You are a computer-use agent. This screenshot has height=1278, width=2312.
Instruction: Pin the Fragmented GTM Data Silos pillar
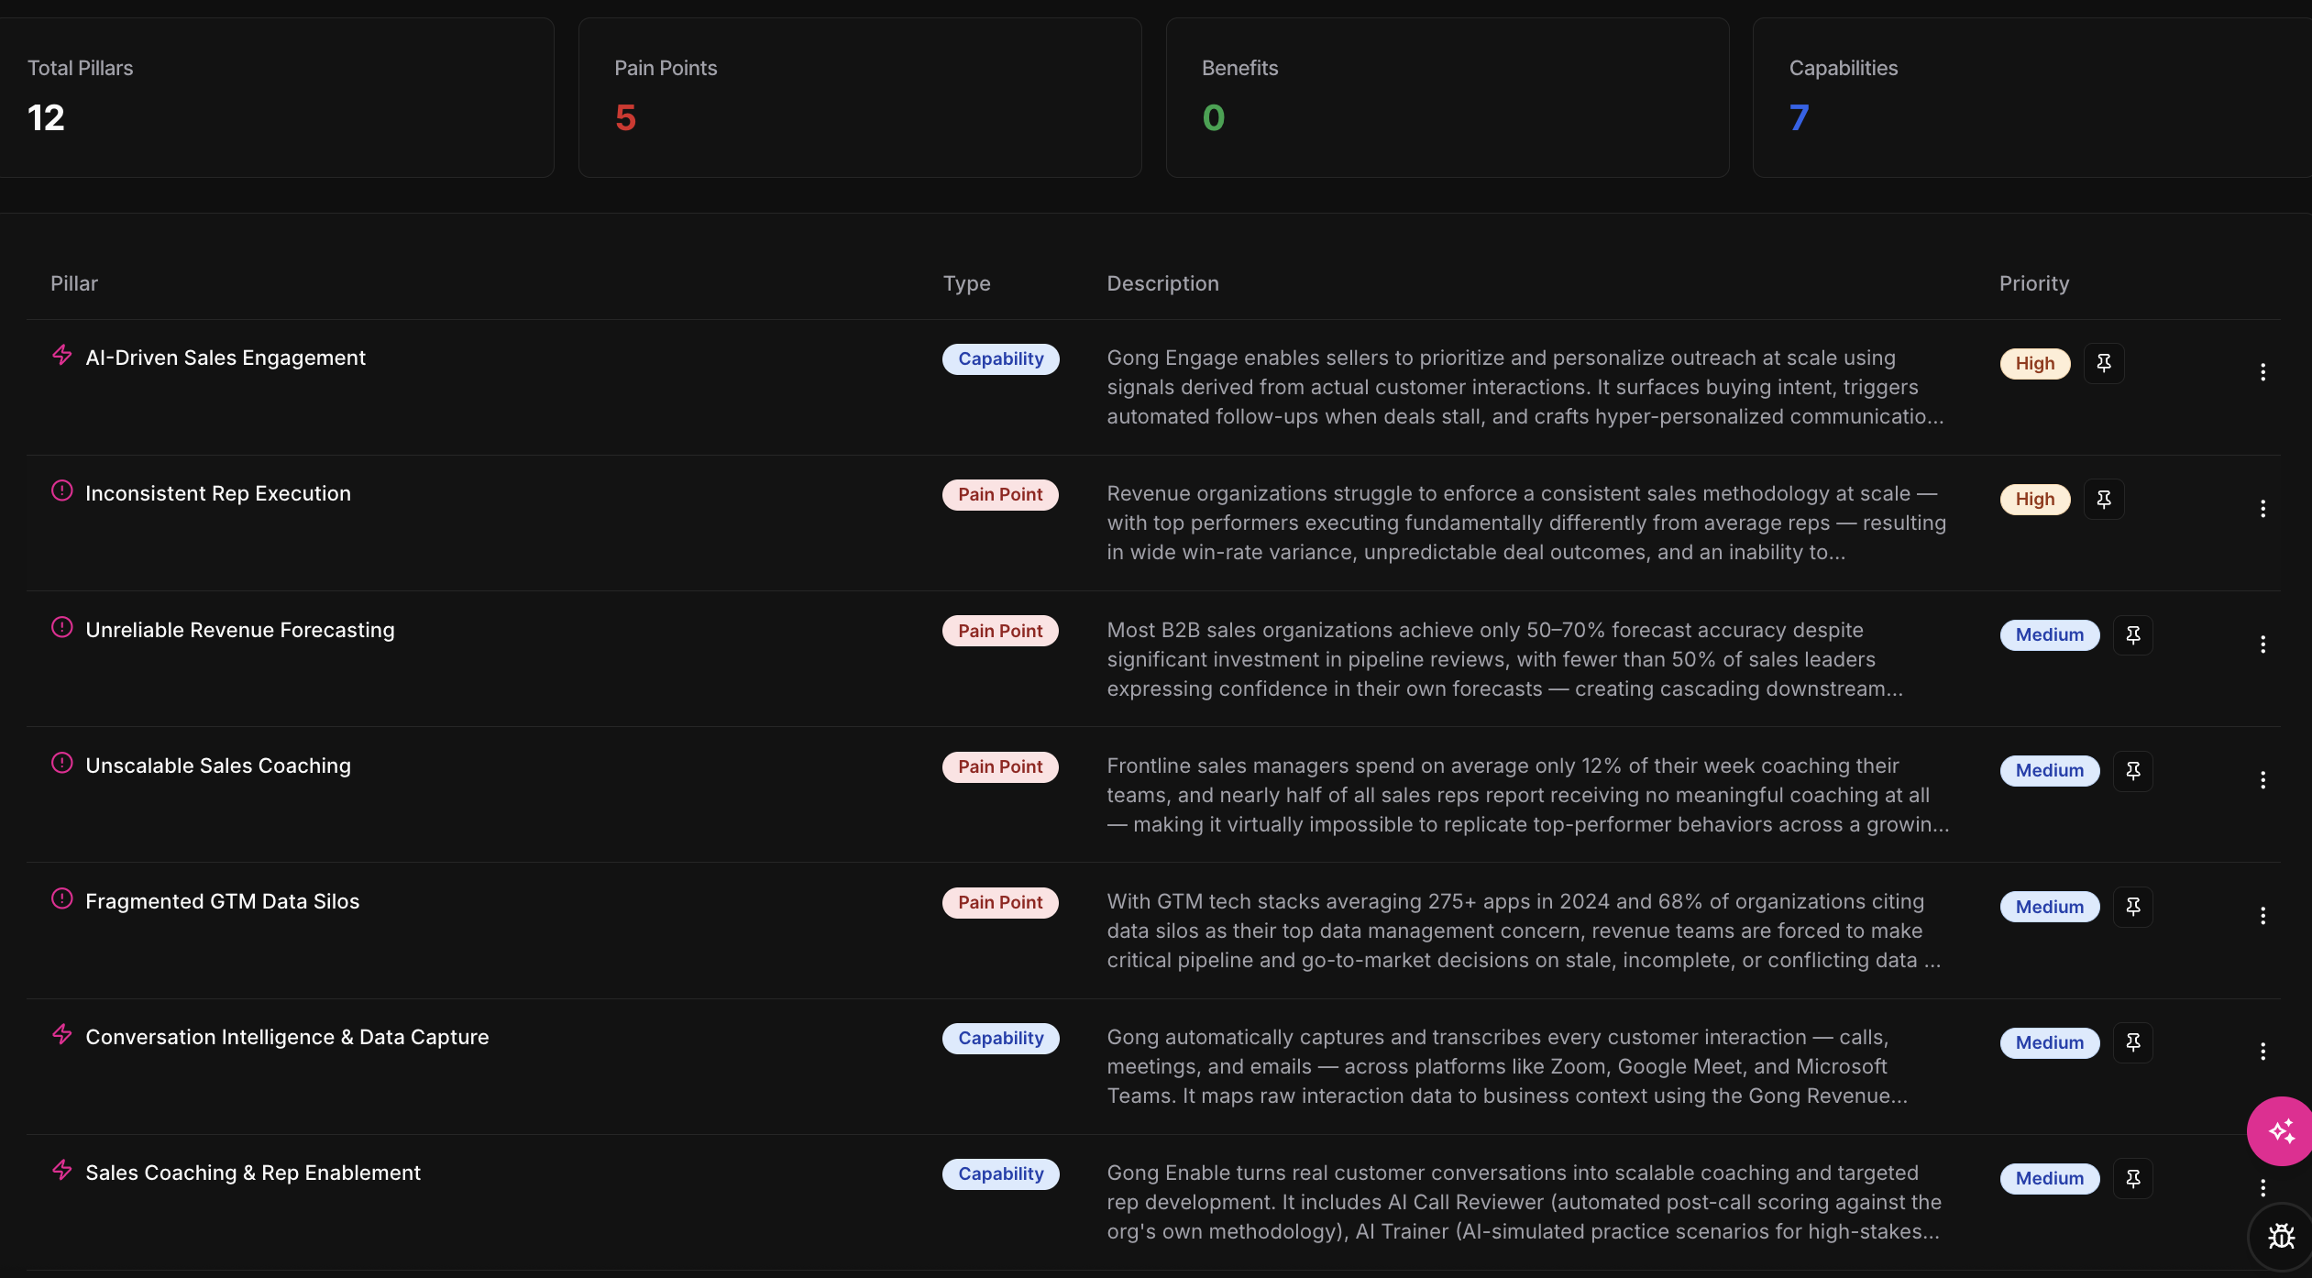tap(2133, 907)
